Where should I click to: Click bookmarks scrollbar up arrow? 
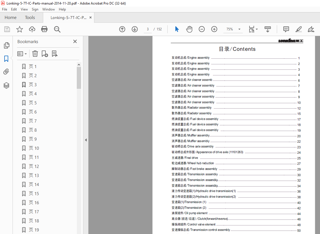click(79, 65)
